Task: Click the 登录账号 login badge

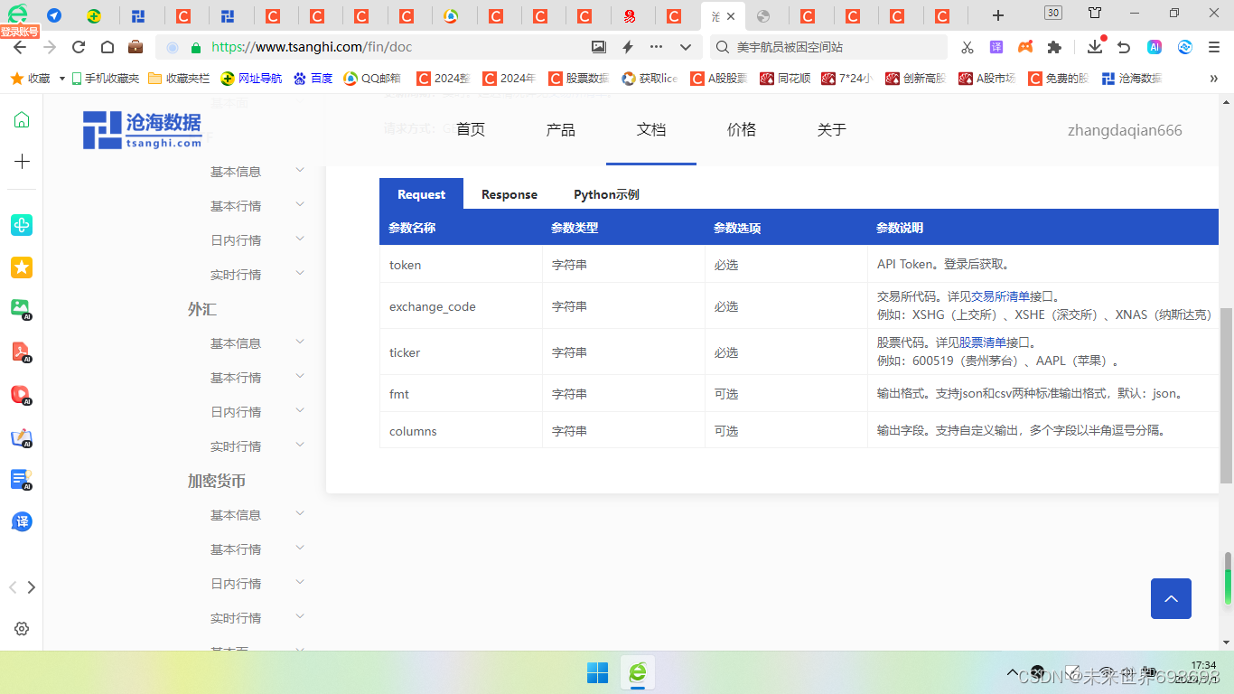Action: click(20, 32)
